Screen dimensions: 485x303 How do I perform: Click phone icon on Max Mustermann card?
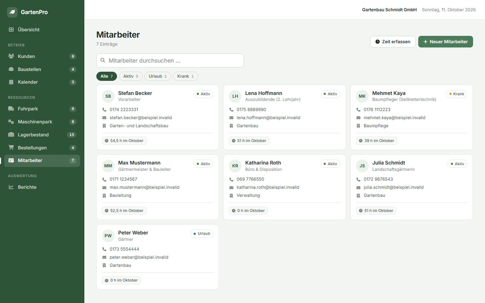[105, 179]
